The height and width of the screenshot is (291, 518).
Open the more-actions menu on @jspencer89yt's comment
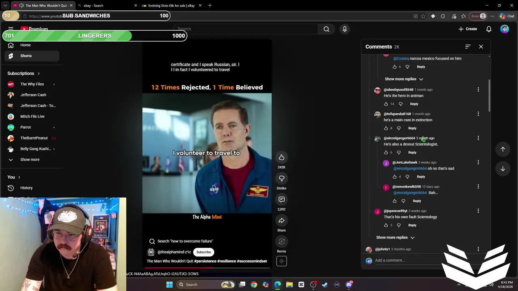point(478,211)
